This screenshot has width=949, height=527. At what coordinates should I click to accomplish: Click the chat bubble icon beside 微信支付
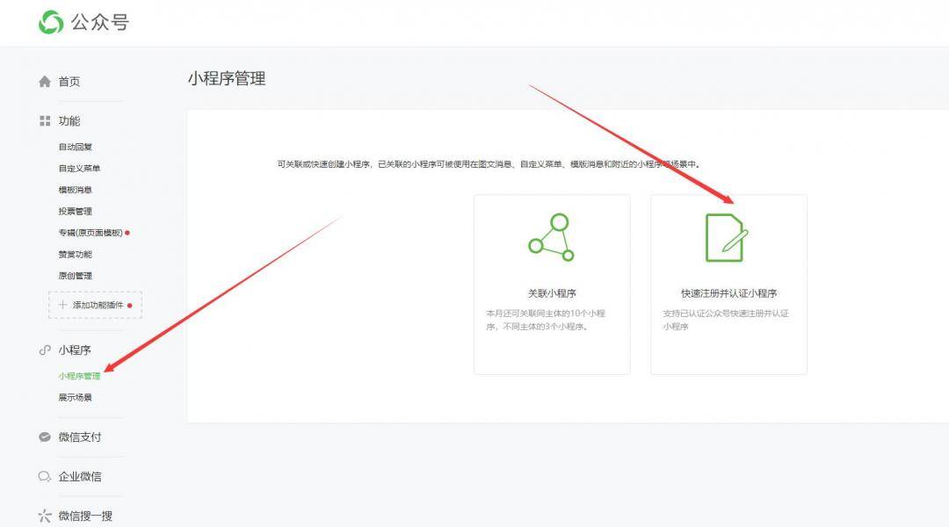[x=44, y=437]
